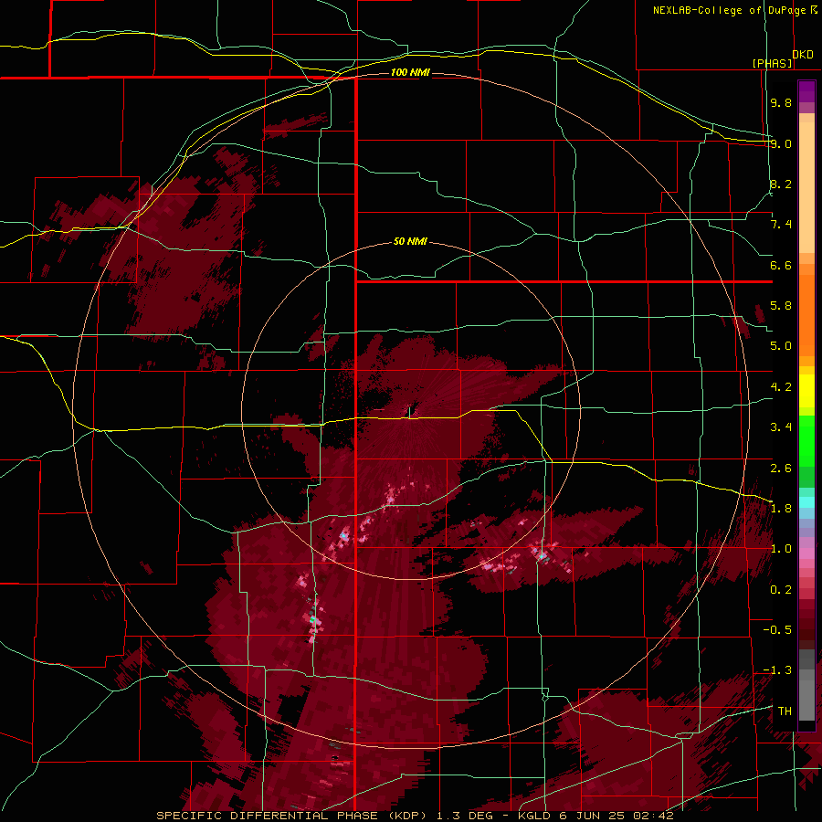Pick the purple swatch at top of color bar

coord(806,91)
